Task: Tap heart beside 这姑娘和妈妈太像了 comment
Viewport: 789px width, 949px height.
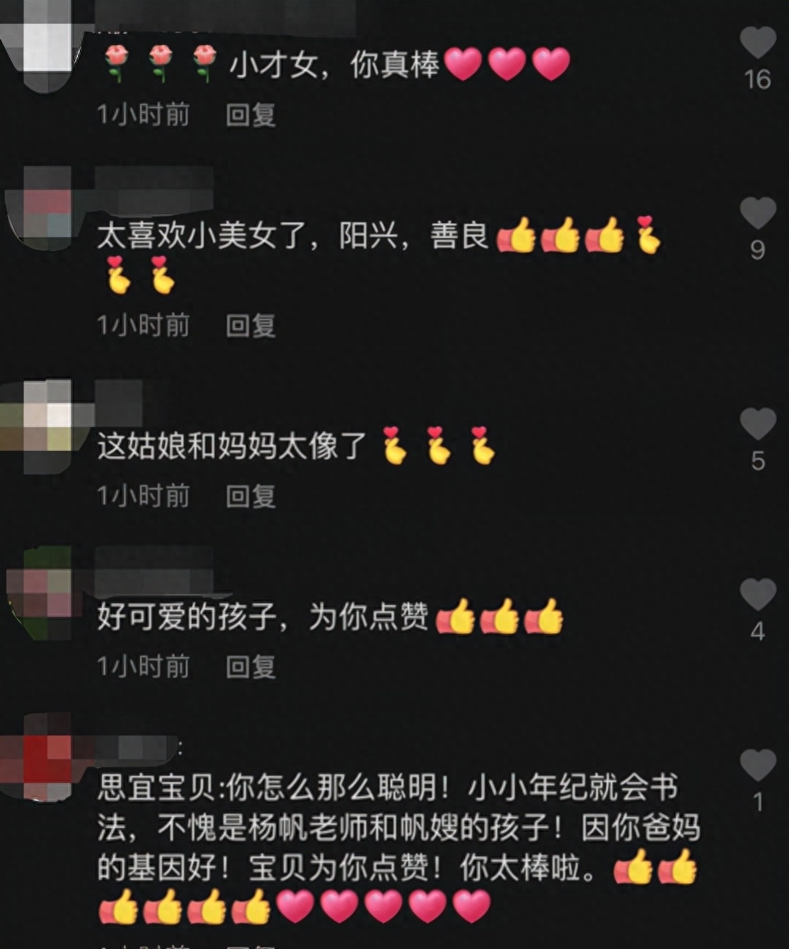Action: (757, 424)
